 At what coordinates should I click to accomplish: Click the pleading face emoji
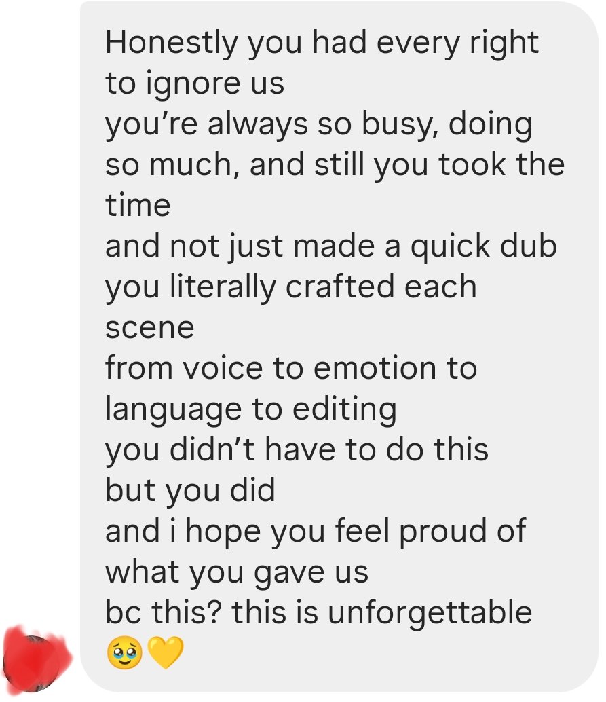[124, 652]
